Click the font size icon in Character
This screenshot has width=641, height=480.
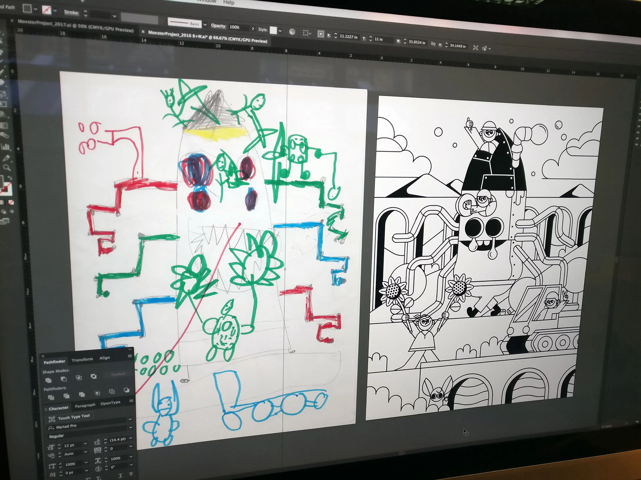coord(51,447)
